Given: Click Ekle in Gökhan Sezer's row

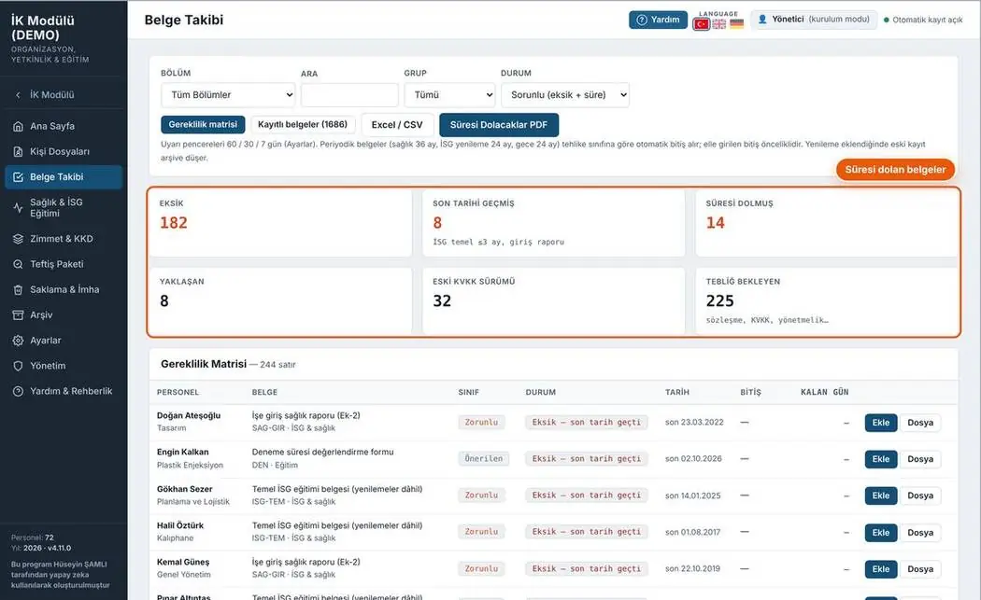Looking at the screenshot, I should [881, 495].
